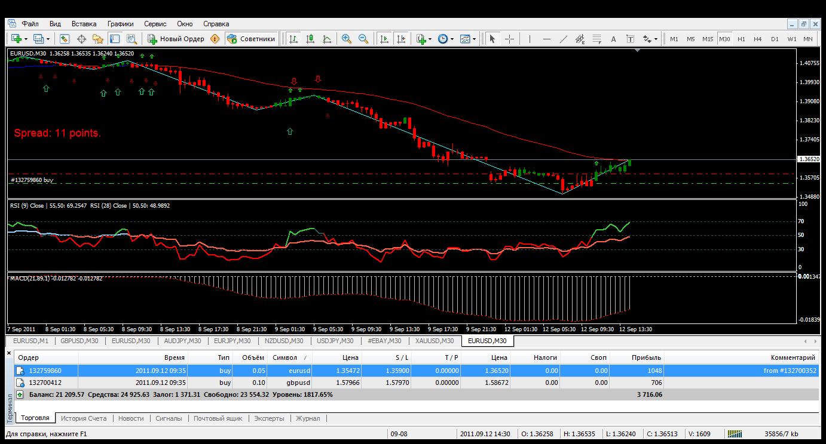Set timeframe to H4
The image size is (826, 444).
pyautogui.click(x=757, y=39)
